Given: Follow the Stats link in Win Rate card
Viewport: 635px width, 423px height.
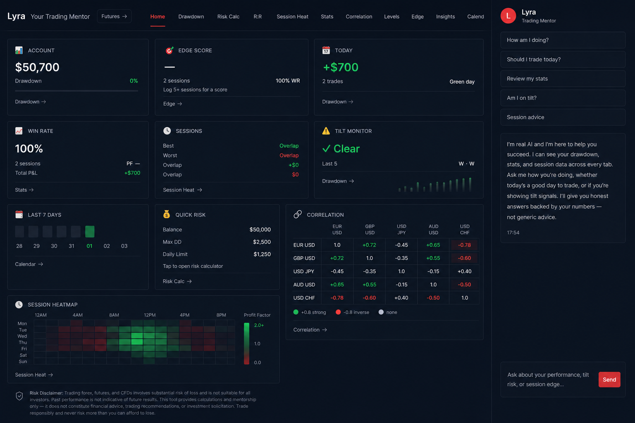Looking at the screenshot, I should [24, 190].
